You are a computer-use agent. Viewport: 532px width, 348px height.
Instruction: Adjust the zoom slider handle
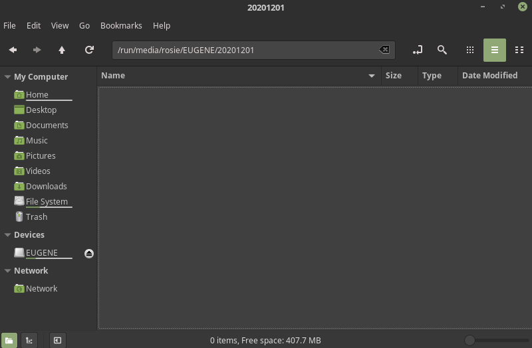click(x=469, y=340)
